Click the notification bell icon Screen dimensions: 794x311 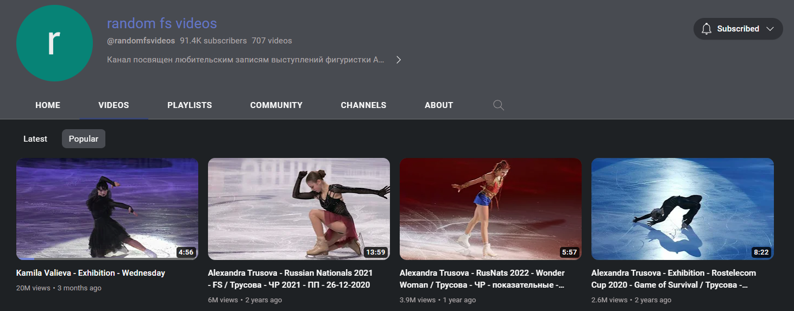[706, 29]
